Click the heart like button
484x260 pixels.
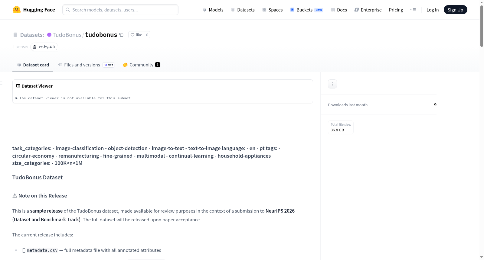(x=136, y=35)
